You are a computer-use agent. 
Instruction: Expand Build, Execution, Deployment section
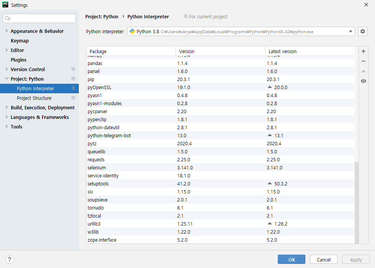pos(7,107)
